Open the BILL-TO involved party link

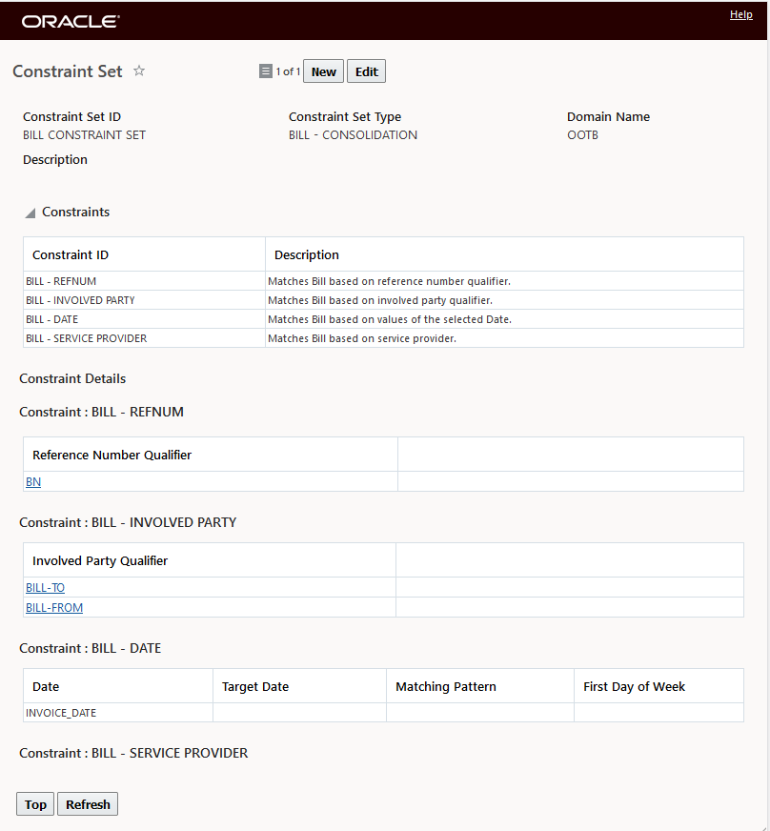pyautogui.click(x=45, y=588)
